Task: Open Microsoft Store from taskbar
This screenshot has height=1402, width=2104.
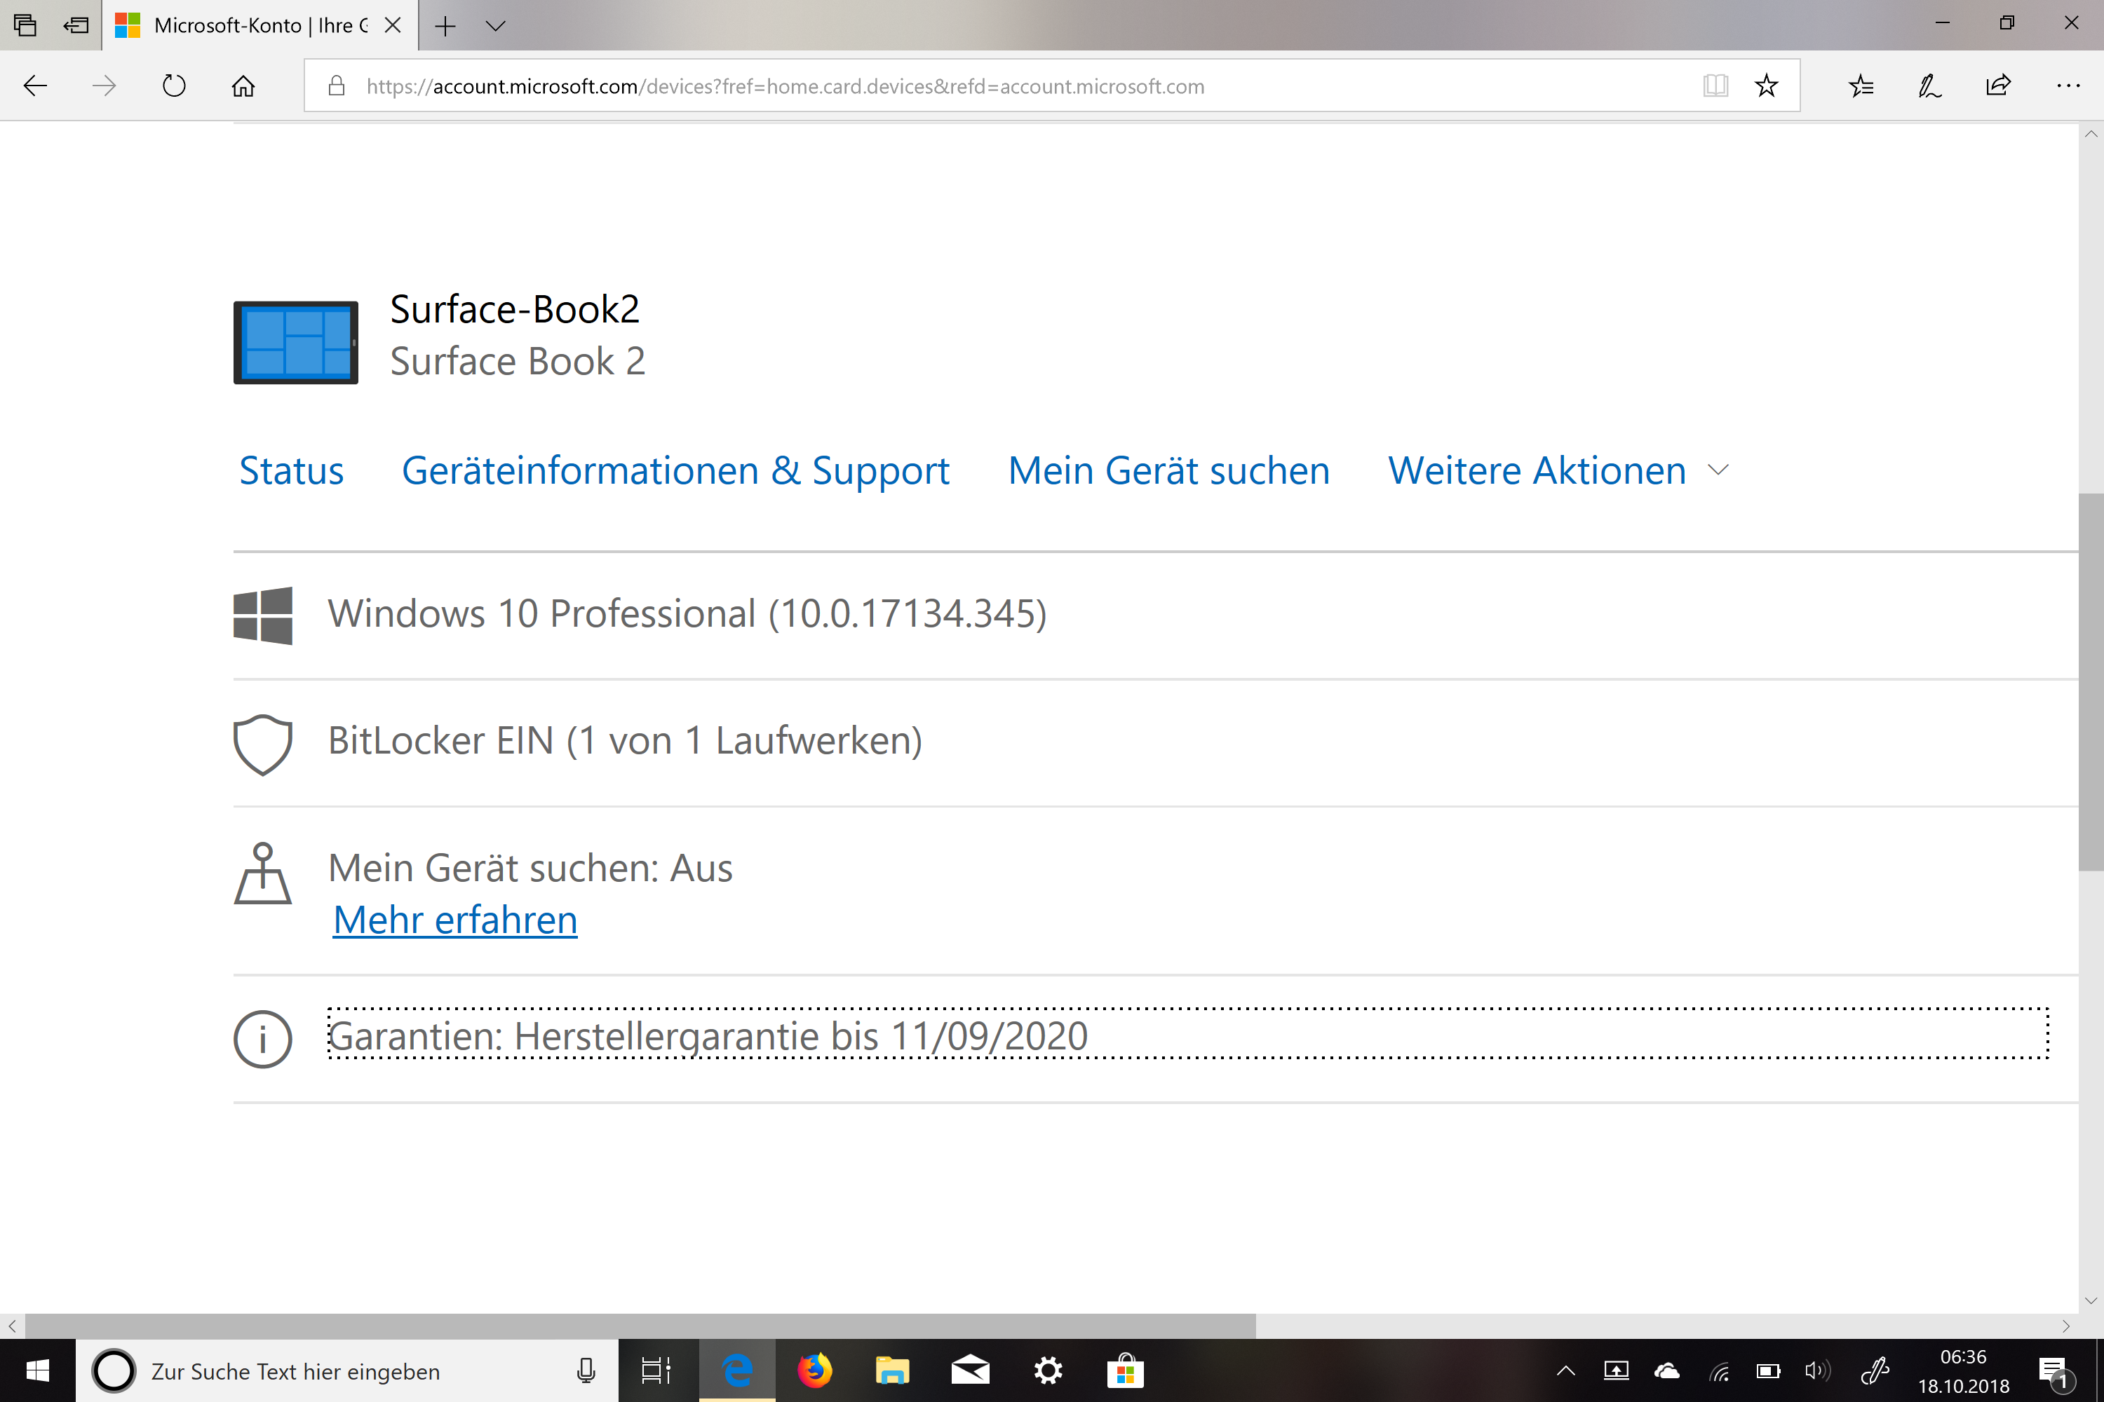Action: coord(1126,1370)
